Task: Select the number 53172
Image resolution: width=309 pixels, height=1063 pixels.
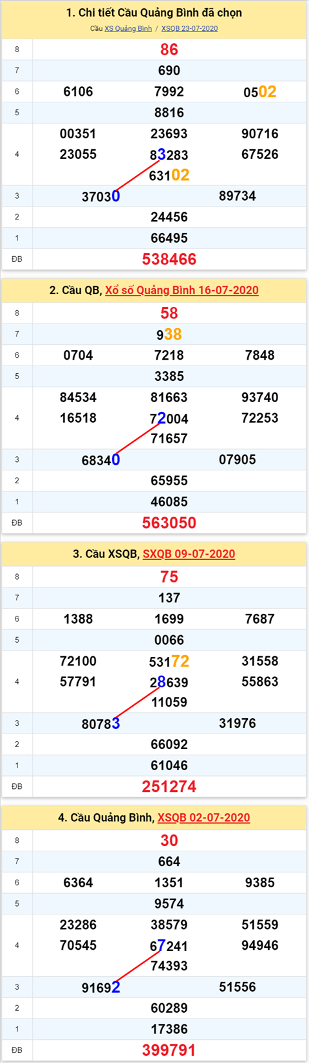Action: pos(169,661)
